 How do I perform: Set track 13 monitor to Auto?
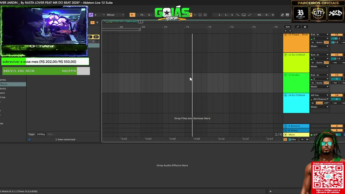pos(319,83)
